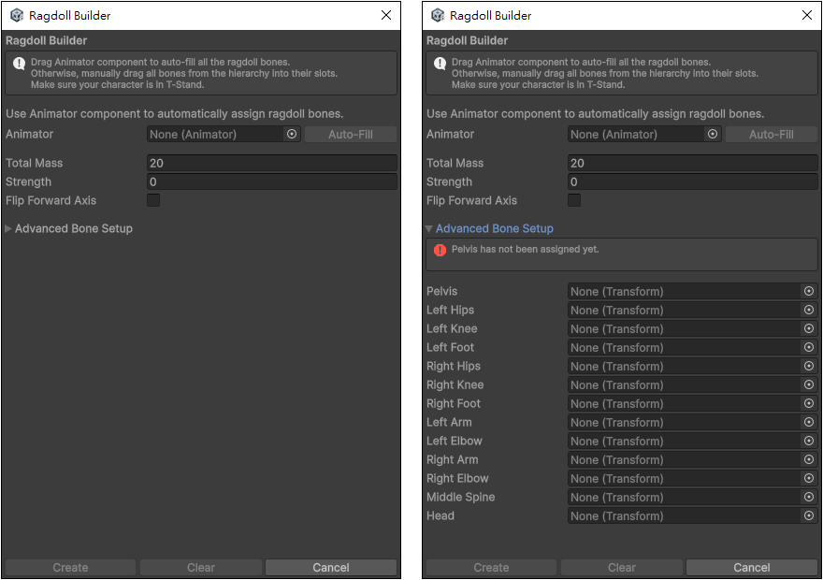Open object picker for Right Arm transform
The image size is (823, 580).
pos(809,460)
